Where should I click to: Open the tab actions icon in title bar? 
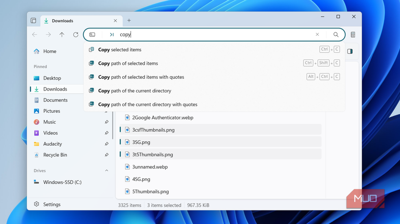[x=33, y=21]
